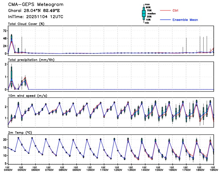Click the 12Z 15NOV date label
Screen dimensions: 221x174
[159, 169]
